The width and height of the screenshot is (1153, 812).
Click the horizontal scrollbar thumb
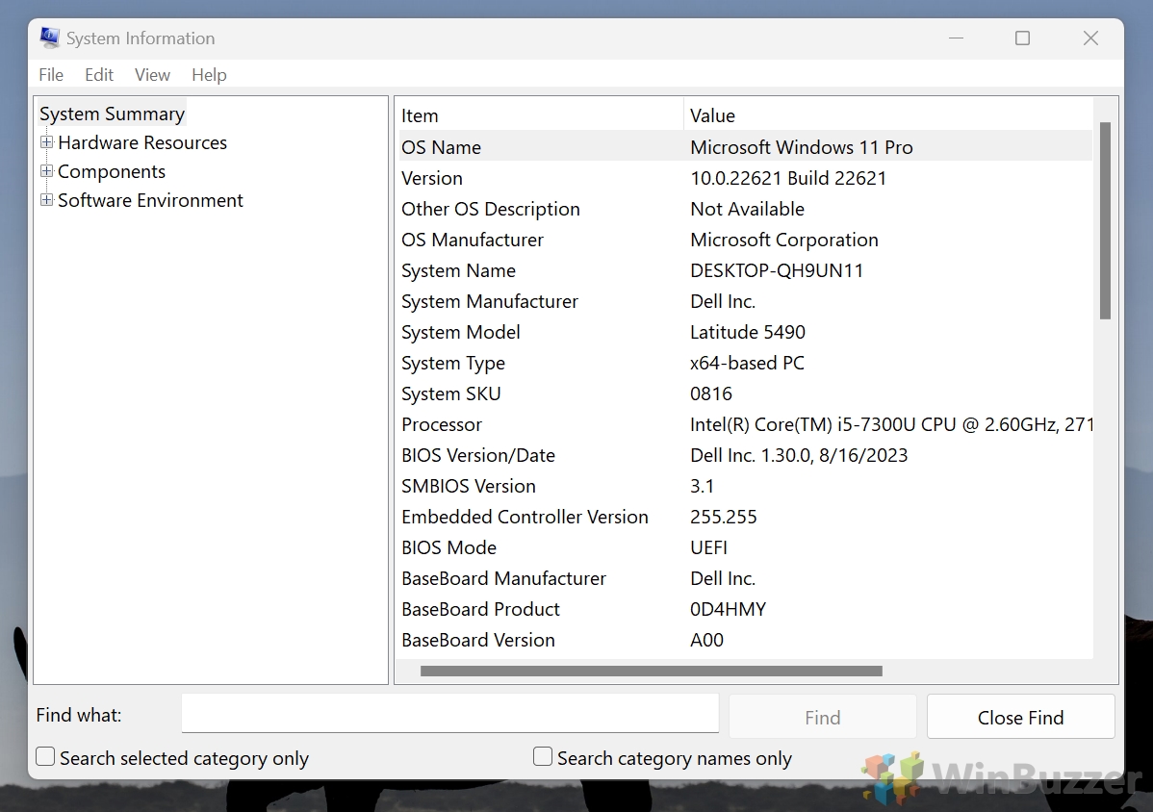pyautogui.click(x=651, y=671)
